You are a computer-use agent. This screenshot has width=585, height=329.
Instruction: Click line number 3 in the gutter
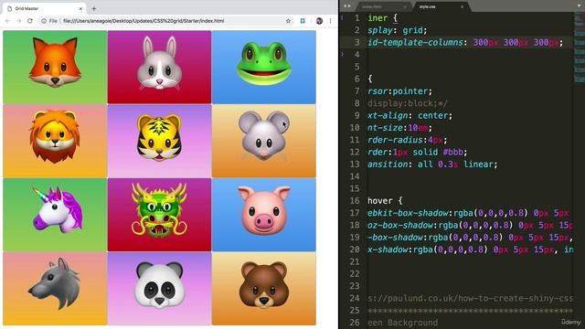[x=356, y=42]
